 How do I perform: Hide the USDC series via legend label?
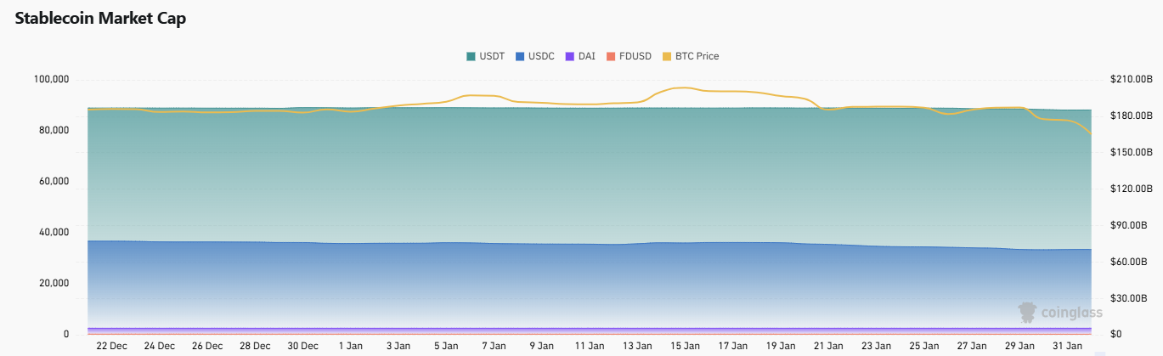(542, 56)
